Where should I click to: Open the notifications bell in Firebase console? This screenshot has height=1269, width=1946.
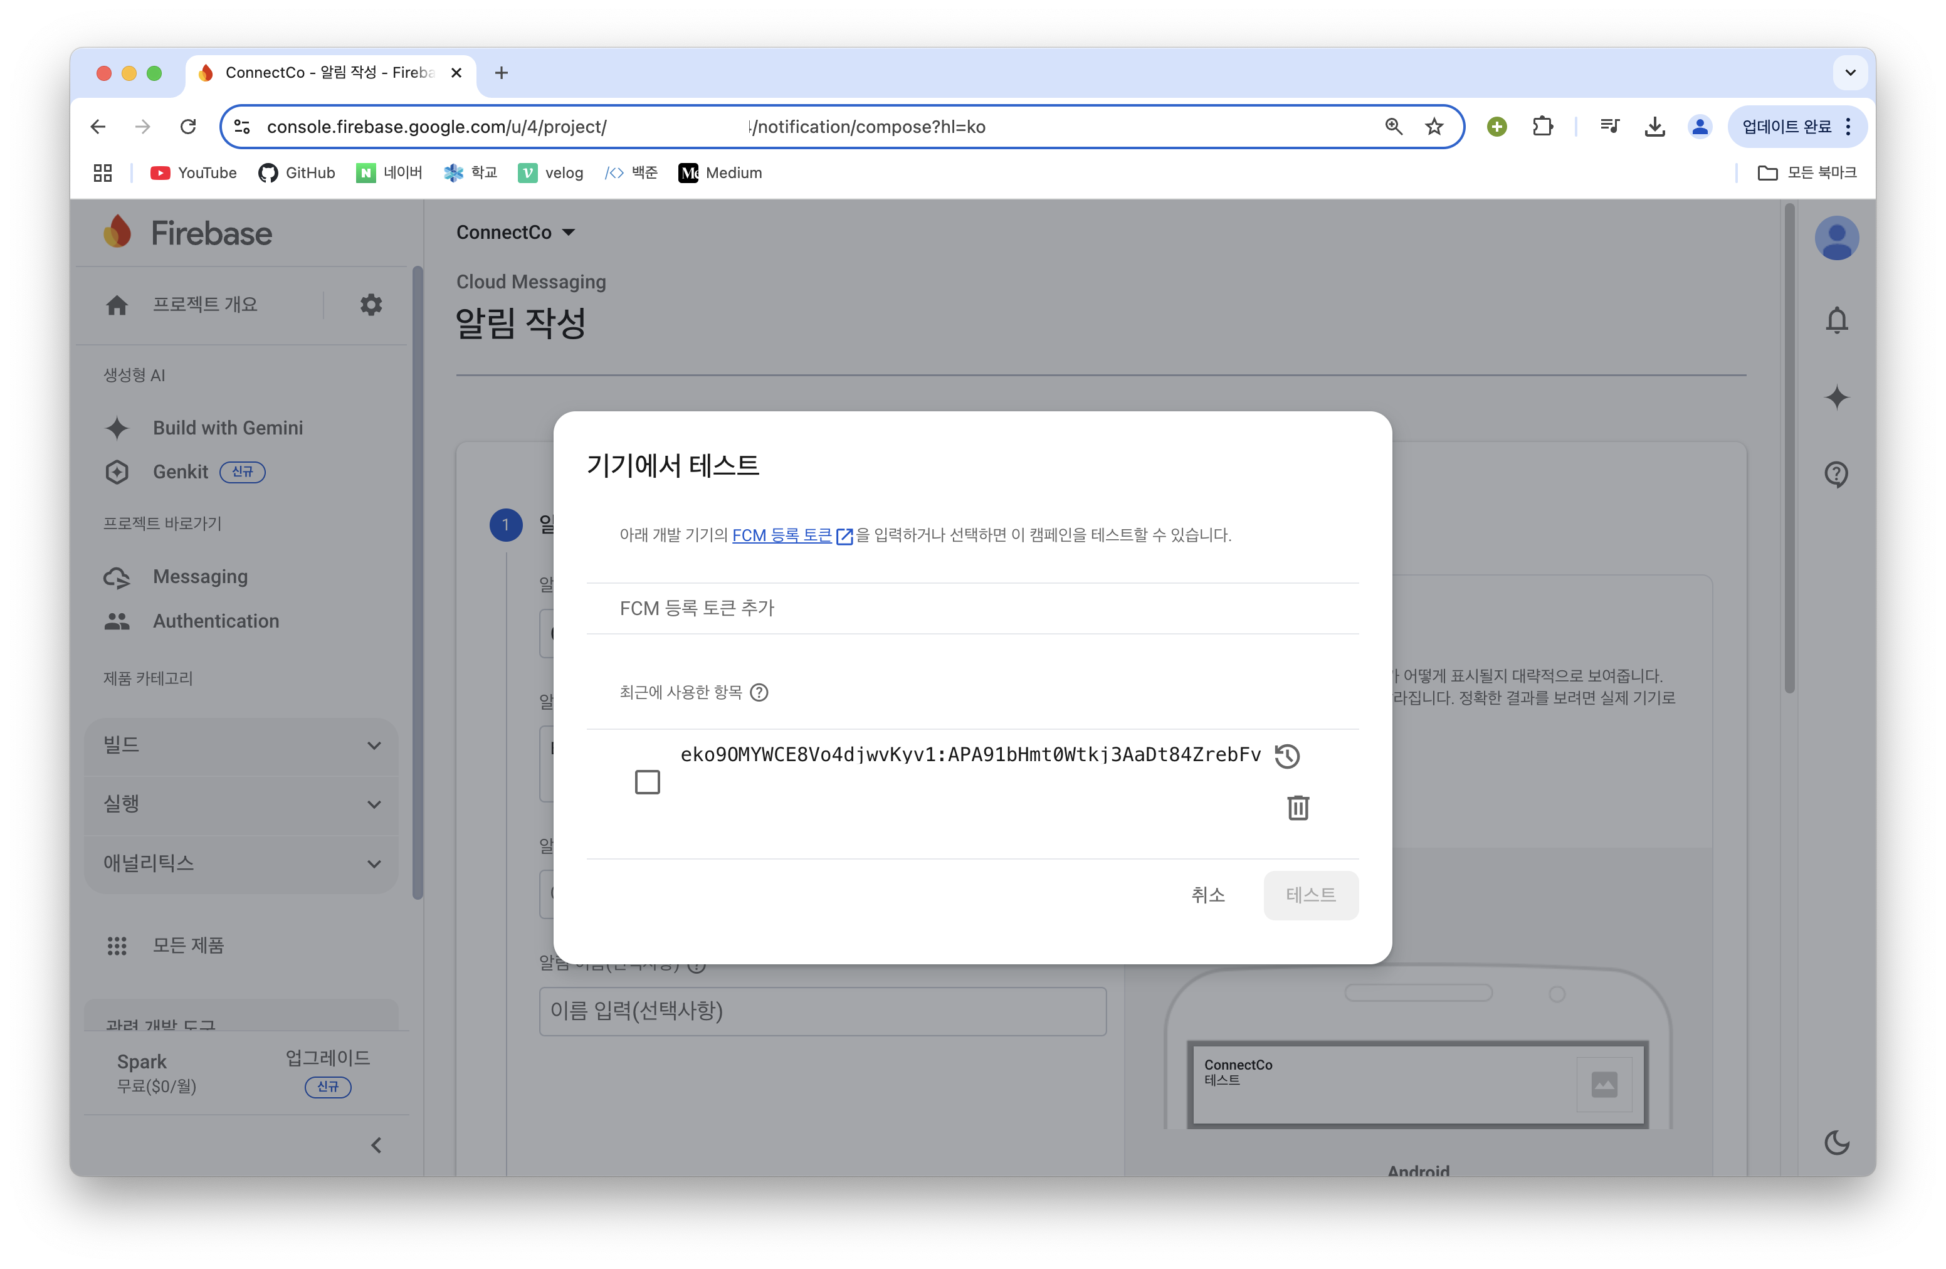point(1836,320)
